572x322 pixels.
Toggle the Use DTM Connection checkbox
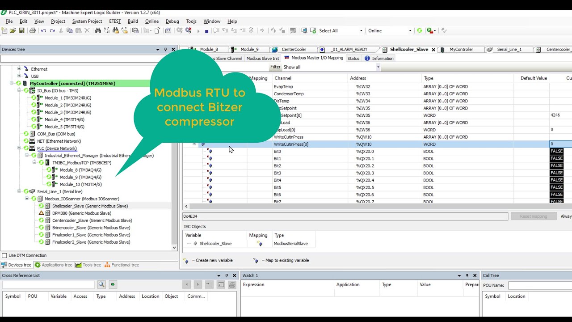coord(4,255)
